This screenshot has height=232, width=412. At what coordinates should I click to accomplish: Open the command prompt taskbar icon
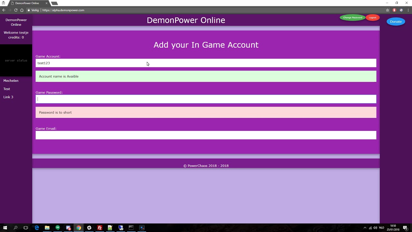click(131, 228)
